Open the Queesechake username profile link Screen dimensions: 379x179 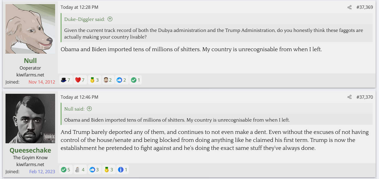(30, 150)
